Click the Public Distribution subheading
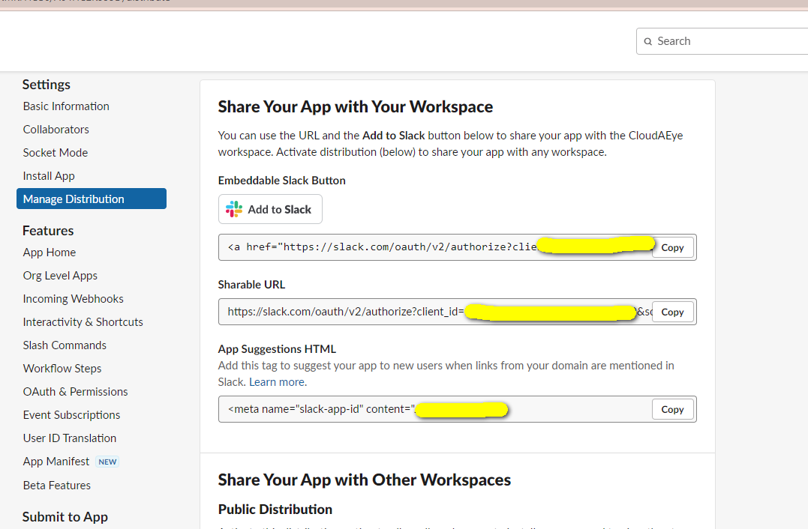 point(275,509)
